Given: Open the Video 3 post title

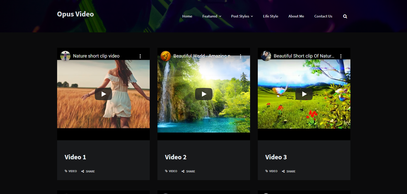Looking at the screenshot, I should click(x=276, y=157).
